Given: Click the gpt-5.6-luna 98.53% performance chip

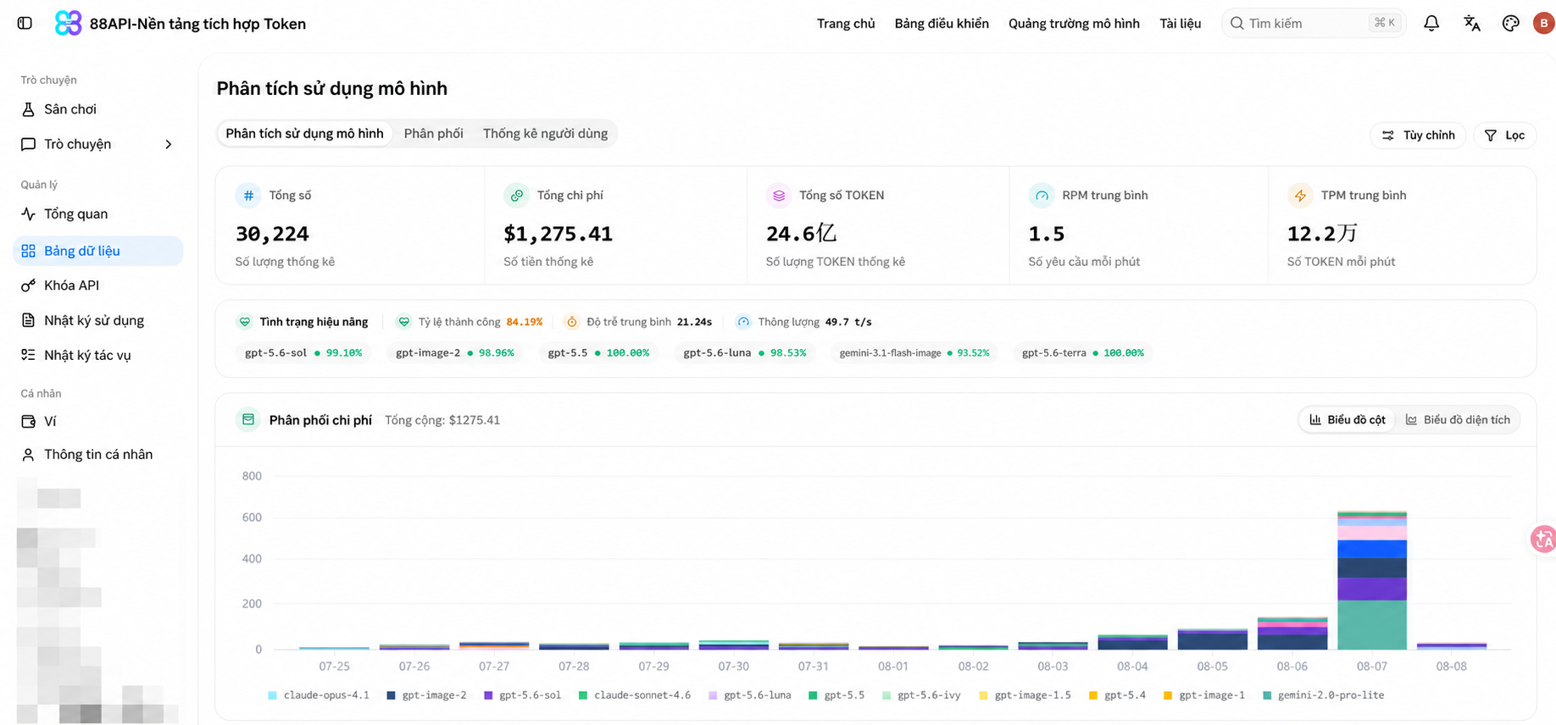Looking at the screenshot, I should coord(745,353).
